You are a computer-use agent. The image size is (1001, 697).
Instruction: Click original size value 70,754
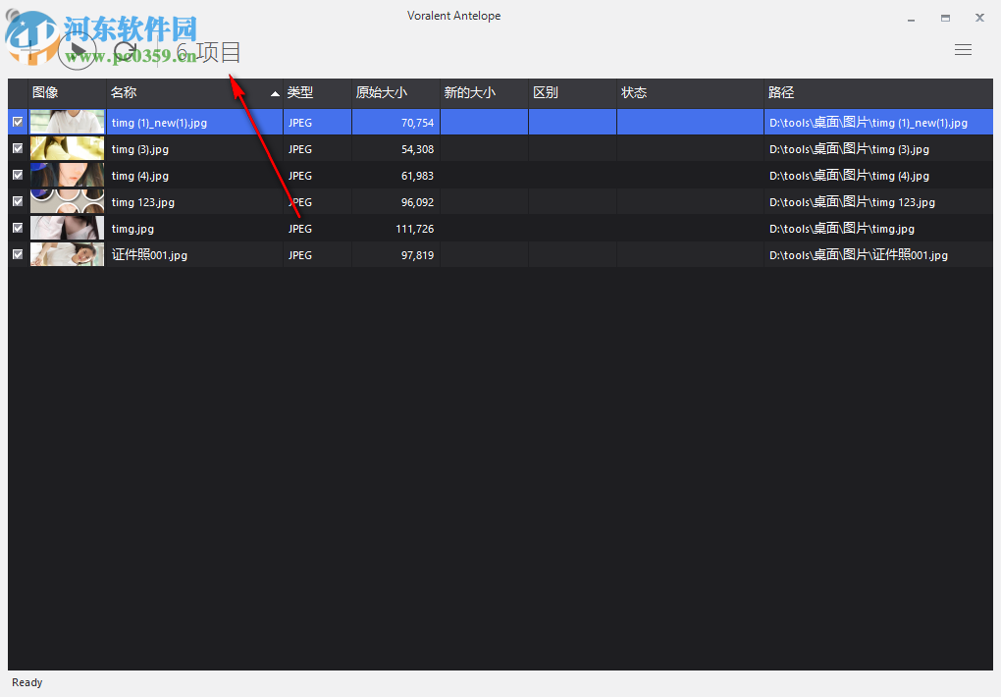pyautogui.click(x=417, y=123)
